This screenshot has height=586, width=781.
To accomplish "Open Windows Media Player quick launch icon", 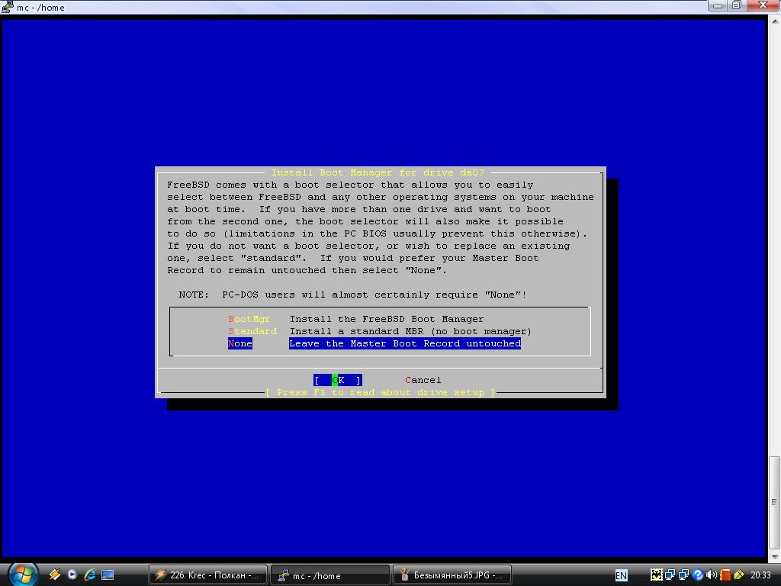I will coord(72,575).
